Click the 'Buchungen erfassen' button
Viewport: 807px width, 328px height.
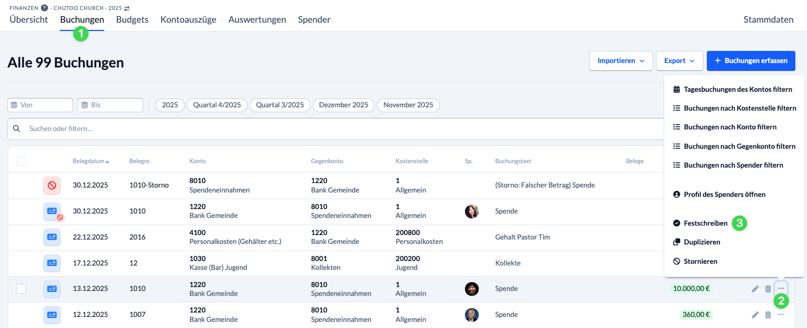click(751, 61)
